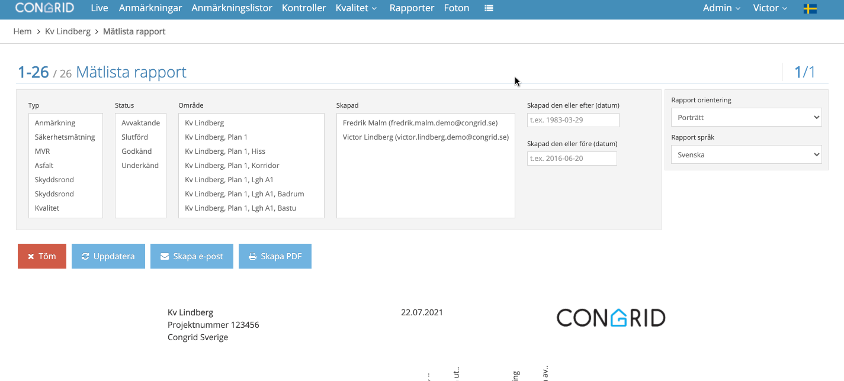The width and height of the screenshot is (844, 381).
Task: Click the Swedish flag language icon
Action: click(x=810, y=8)
